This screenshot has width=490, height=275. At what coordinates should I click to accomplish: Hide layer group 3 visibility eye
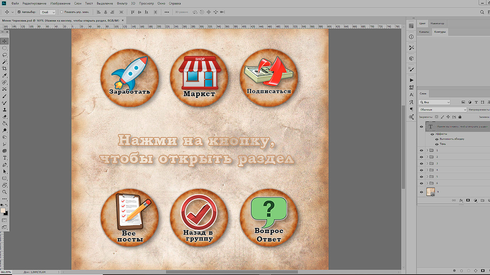(421, 163)
